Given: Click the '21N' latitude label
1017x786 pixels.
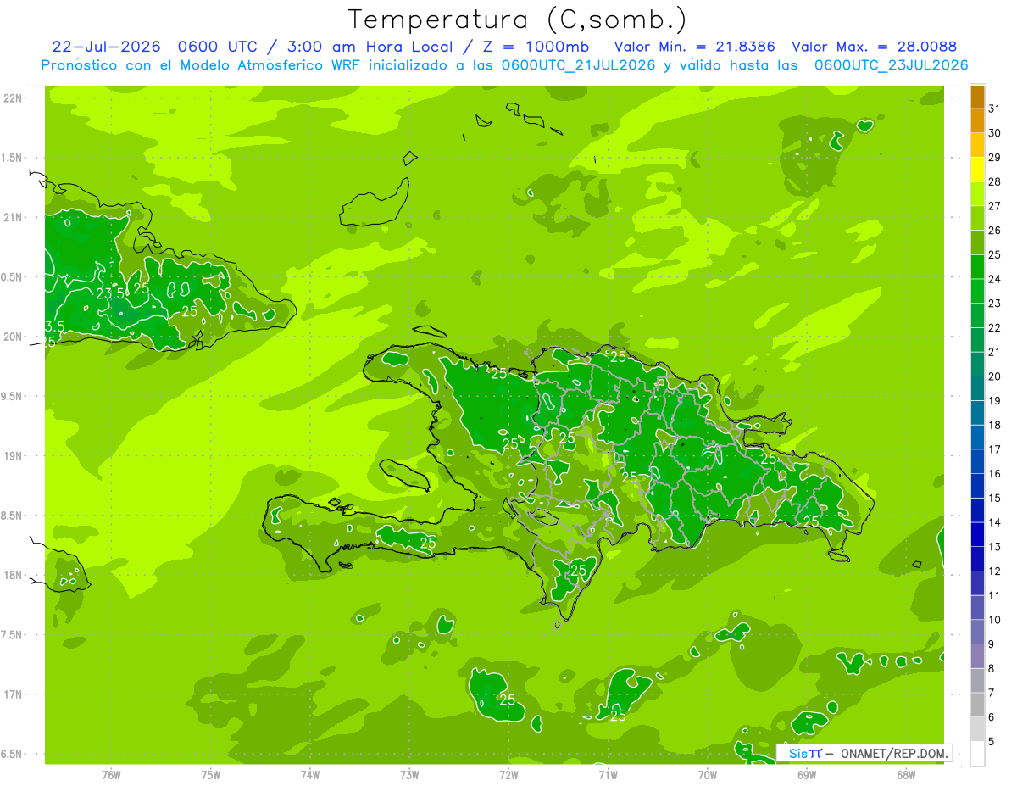Looking at the screenshot, I should click(x=13, y=217).
